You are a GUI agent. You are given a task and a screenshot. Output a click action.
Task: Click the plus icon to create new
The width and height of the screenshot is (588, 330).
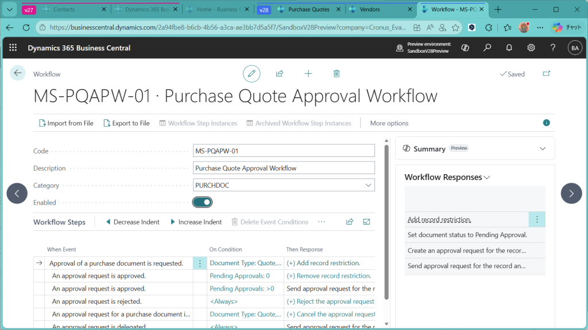click(x=308, y=74)
